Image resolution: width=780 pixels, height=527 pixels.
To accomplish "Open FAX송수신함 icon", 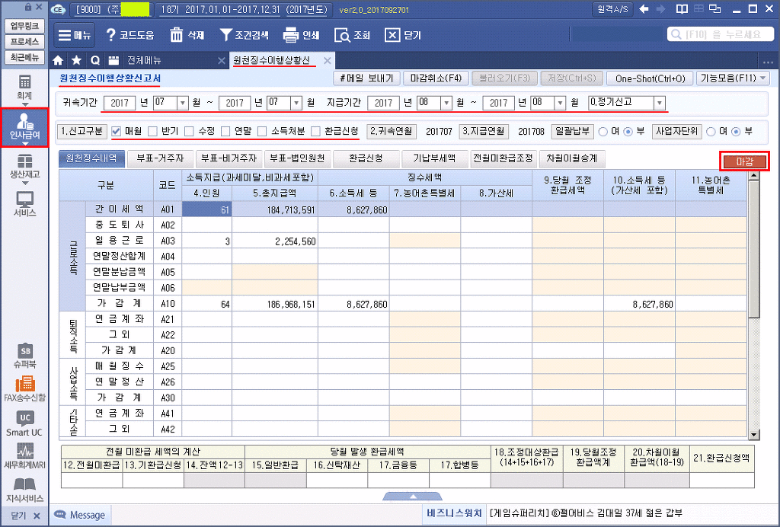I will pos(24,390).
